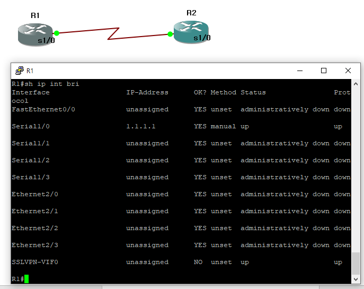Close the R1 terminal window
This screenshot has width=364, height=289.
(348, 71)
